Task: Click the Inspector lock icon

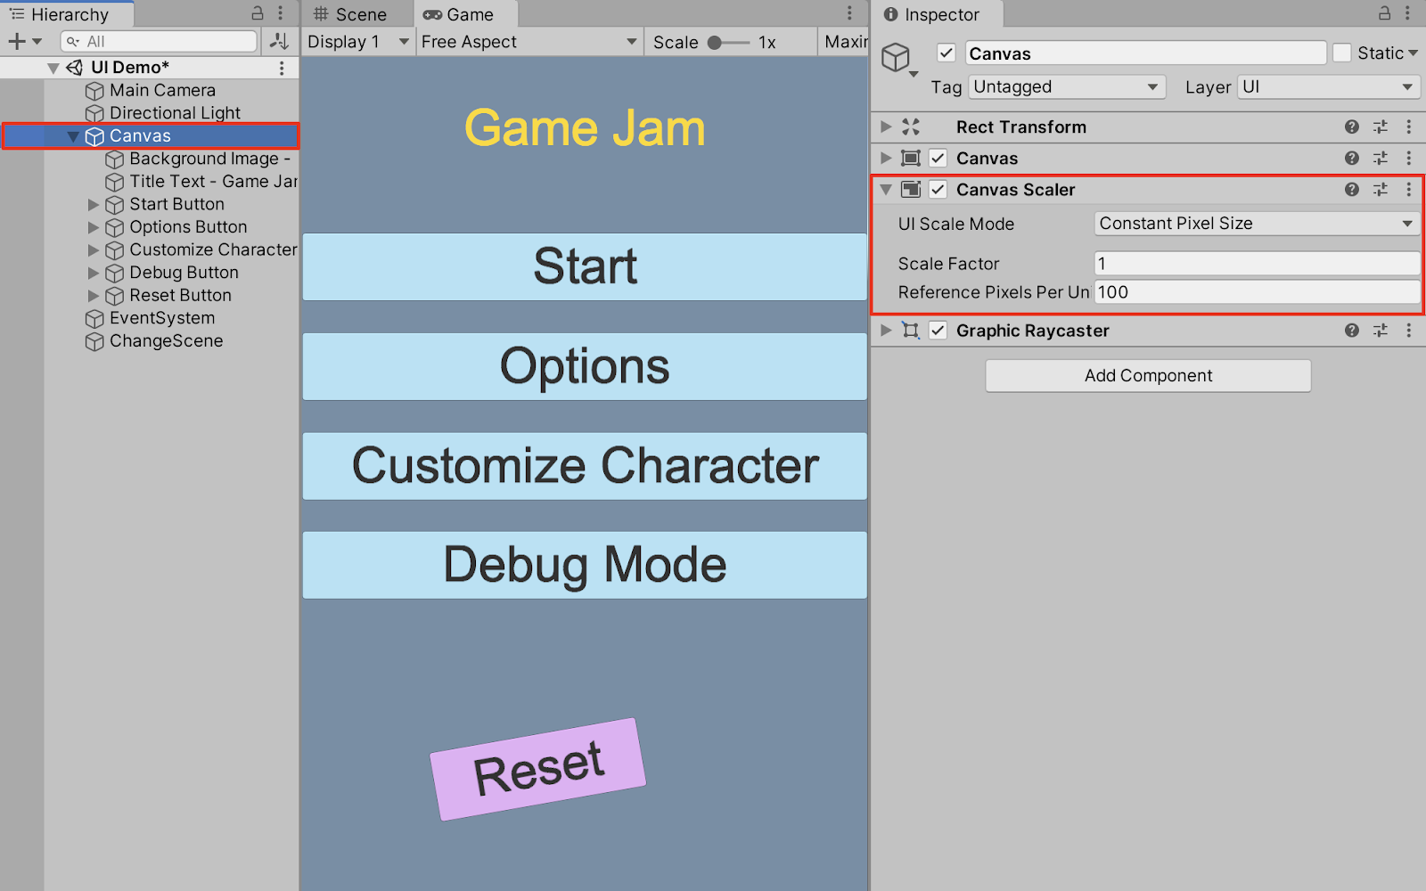Action: (1384, 13)
